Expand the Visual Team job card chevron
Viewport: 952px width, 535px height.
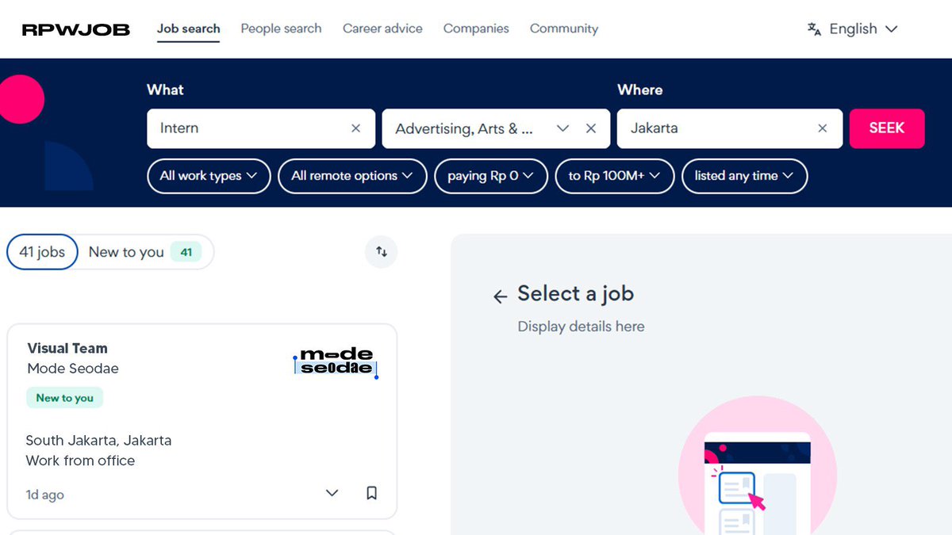coord(332,493)
